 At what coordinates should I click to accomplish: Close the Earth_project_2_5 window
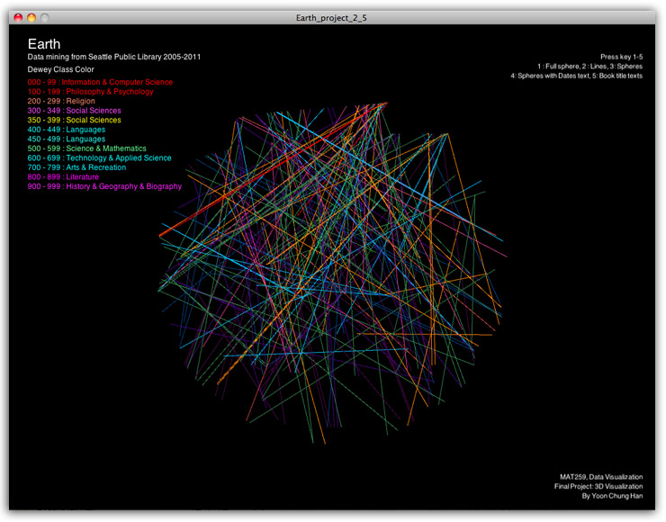[x=18, y=17]
